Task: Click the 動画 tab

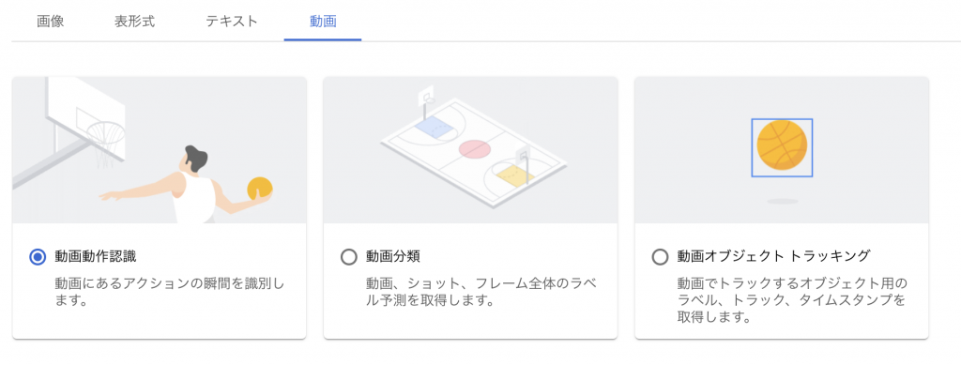Action: (x=323, y=22)
